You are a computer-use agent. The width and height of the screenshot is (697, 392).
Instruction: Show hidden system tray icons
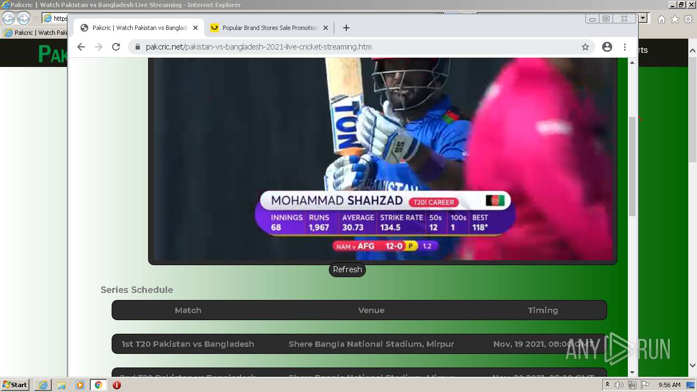(x=607, y=385)
